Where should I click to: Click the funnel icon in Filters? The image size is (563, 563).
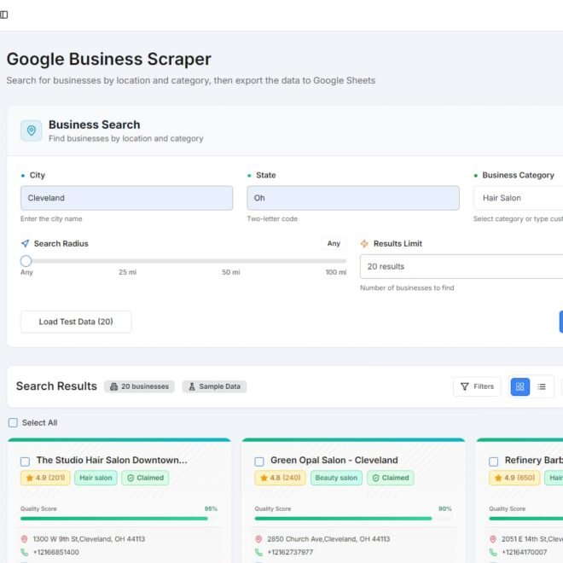pos(465,386)
